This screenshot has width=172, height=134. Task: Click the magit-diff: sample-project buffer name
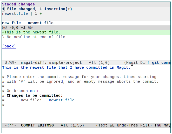(51, 63)
